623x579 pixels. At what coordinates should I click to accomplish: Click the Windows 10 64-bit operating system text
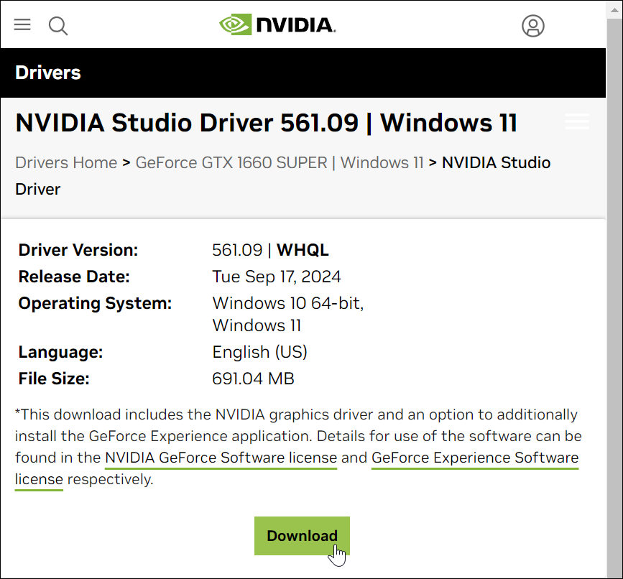point(287,303)
